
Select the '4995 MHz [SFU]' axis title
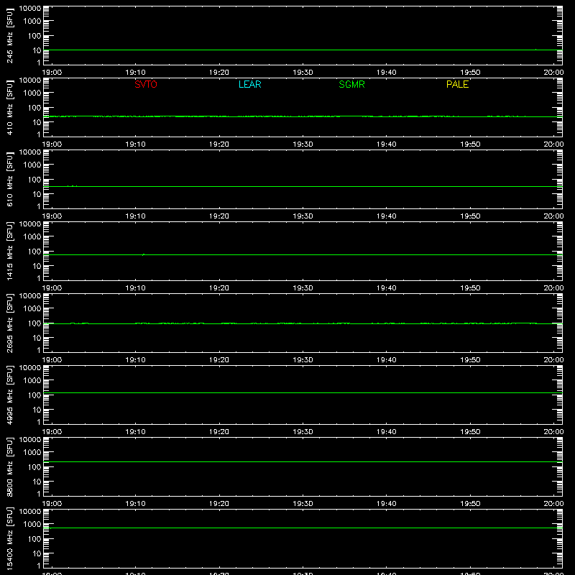tap(9, 395)
